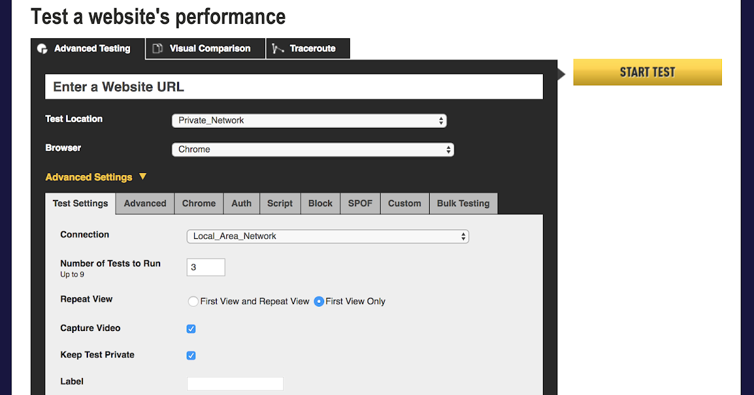This screenshot has width=754, height=395.
Task: Uncheck Keep Test Private checkbox
Action: pyautogui.click(x=191, y=355)
